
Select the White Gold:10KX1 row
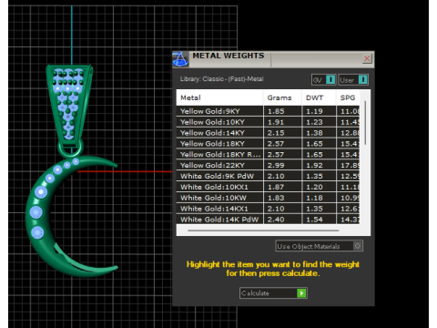tap(268, 187)
